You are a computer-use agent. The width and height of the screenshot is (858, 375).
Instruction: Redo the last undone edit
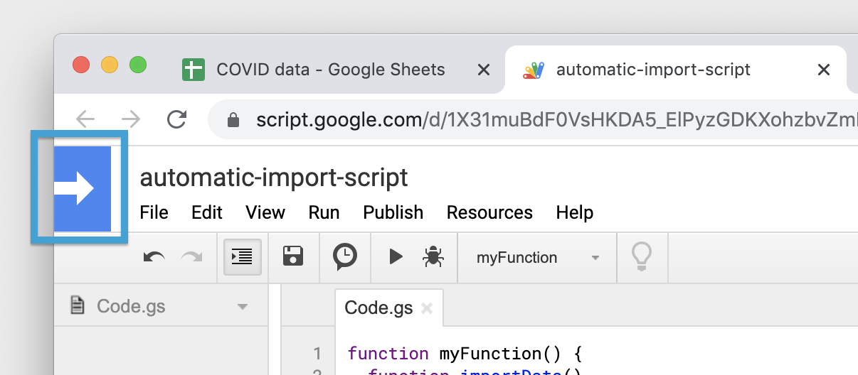tap(191, 257)
